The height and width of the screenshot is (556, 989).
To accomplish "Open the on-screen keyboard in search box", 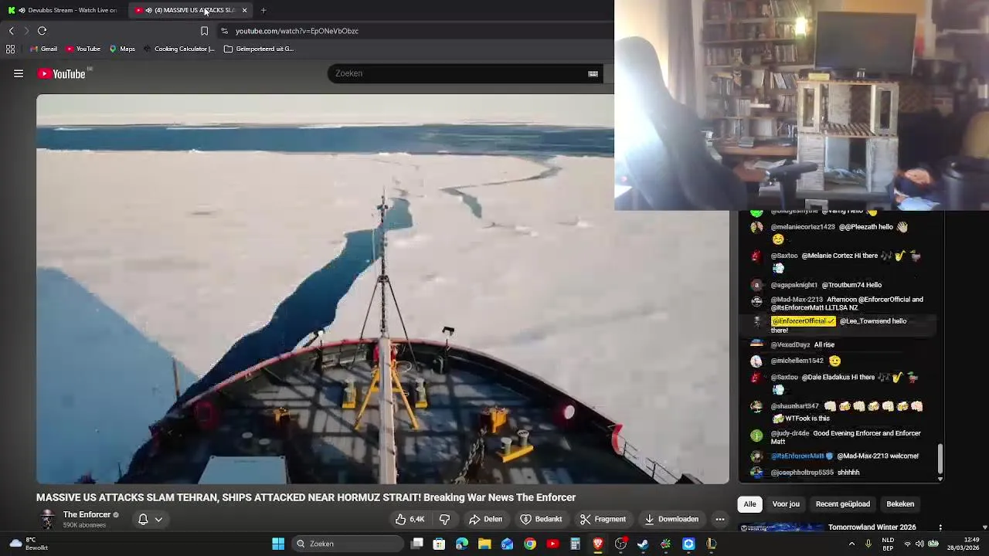I will [593, 73].
